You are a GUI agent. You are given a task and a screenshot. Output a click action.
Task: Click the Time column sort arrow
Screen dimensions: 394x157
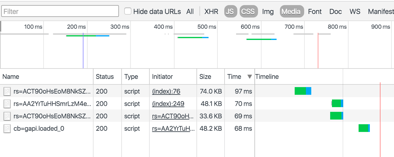tap(250, 77)
